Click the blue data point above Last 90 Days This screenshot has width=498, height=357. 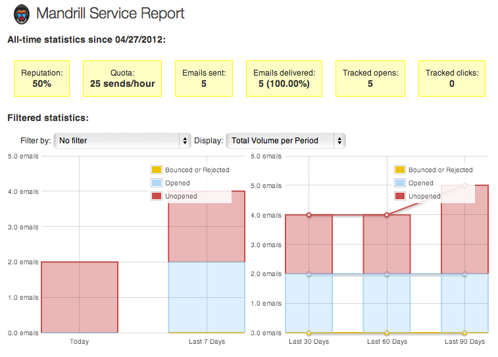pyautogui.click(x=464, y=274)
